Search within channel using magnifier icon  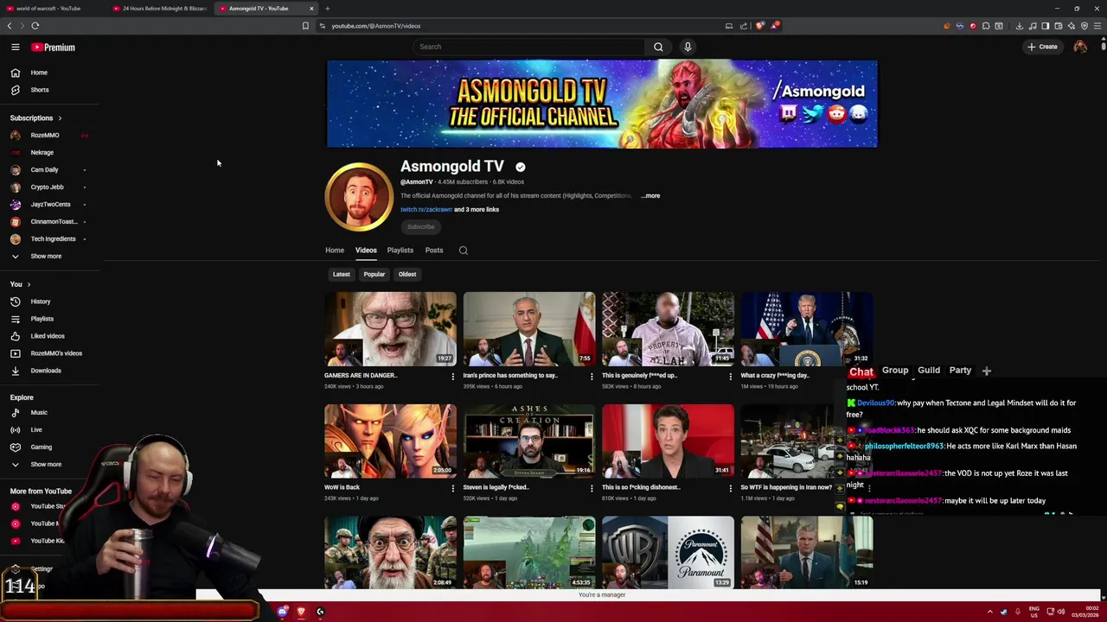point(464,251)
